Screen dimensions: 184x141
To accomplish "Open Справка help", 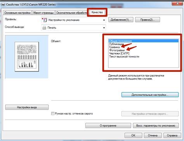I will [x=172, y=135].
